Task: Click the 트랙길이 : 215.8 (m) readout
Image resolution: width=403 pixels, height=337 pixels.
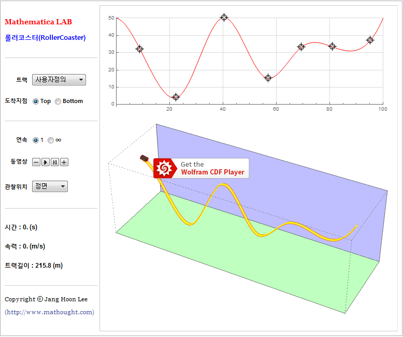Action: coord(34,266)
